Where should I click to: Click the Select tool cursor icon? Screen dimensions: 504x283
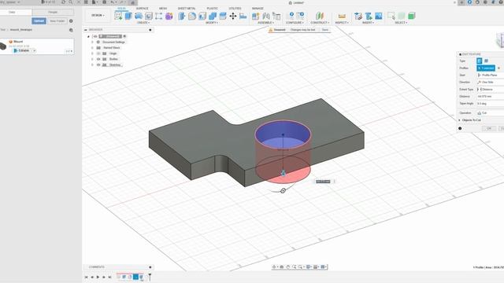pyautogui.click(x=391, y=16)
